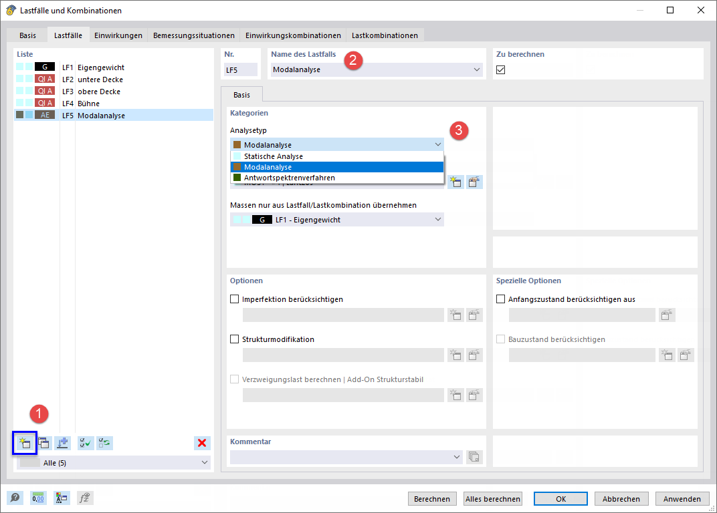Open units and decimals 0,00 icon
Image resolution: width=717 pixels, height=513 pixels.
click(x=38, y=498)
